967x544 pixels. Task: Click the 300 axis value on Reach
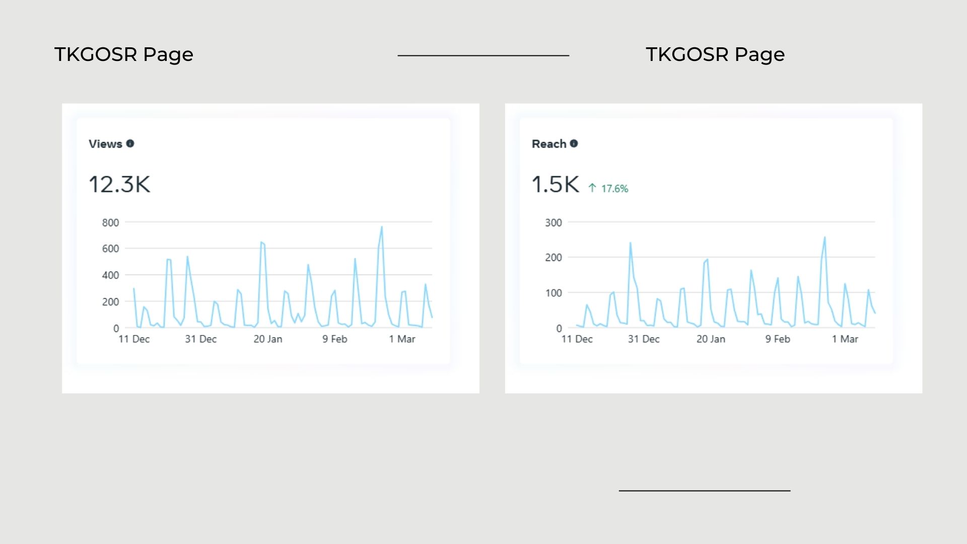click(x=553, y=223)
